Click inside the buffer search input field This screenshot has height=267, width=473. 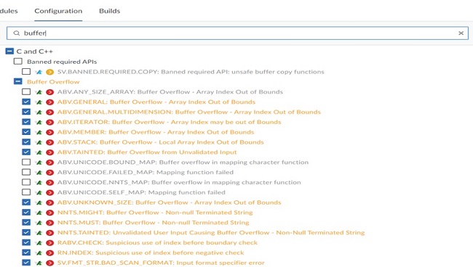(x=238, y=33)
